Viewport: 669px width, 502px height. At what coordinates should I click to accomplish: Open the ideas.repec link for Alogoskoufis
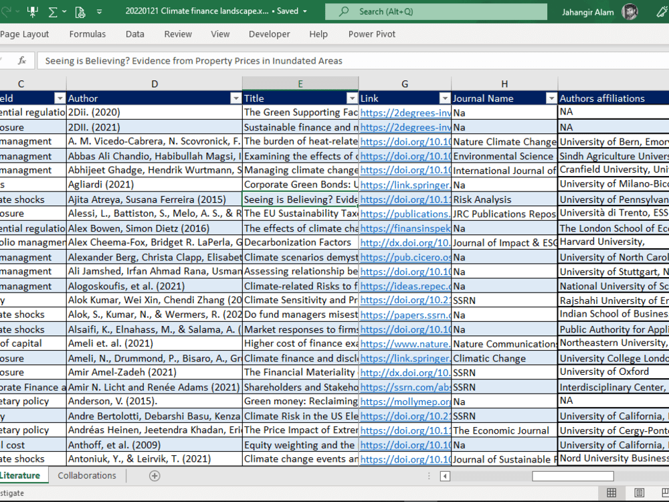coord(405,286)
